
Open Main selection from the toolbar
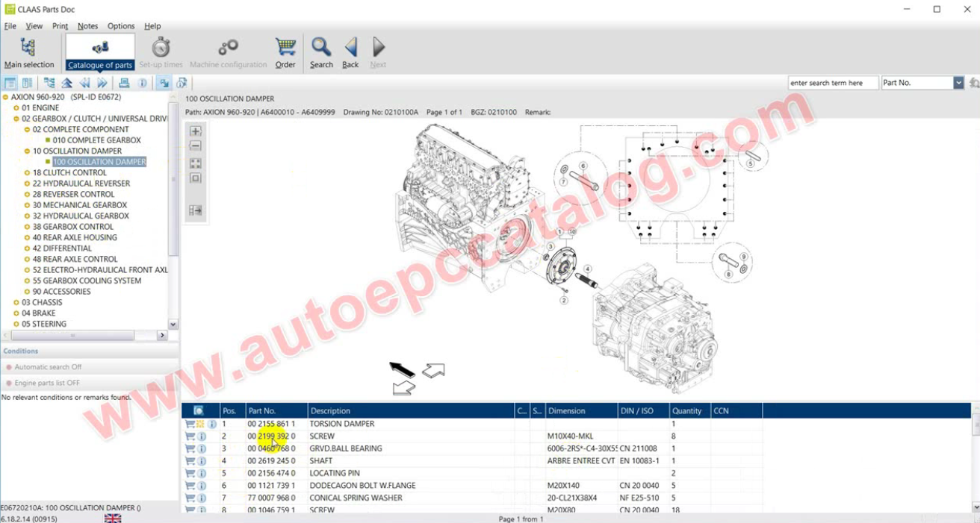(x=28, y=51)
